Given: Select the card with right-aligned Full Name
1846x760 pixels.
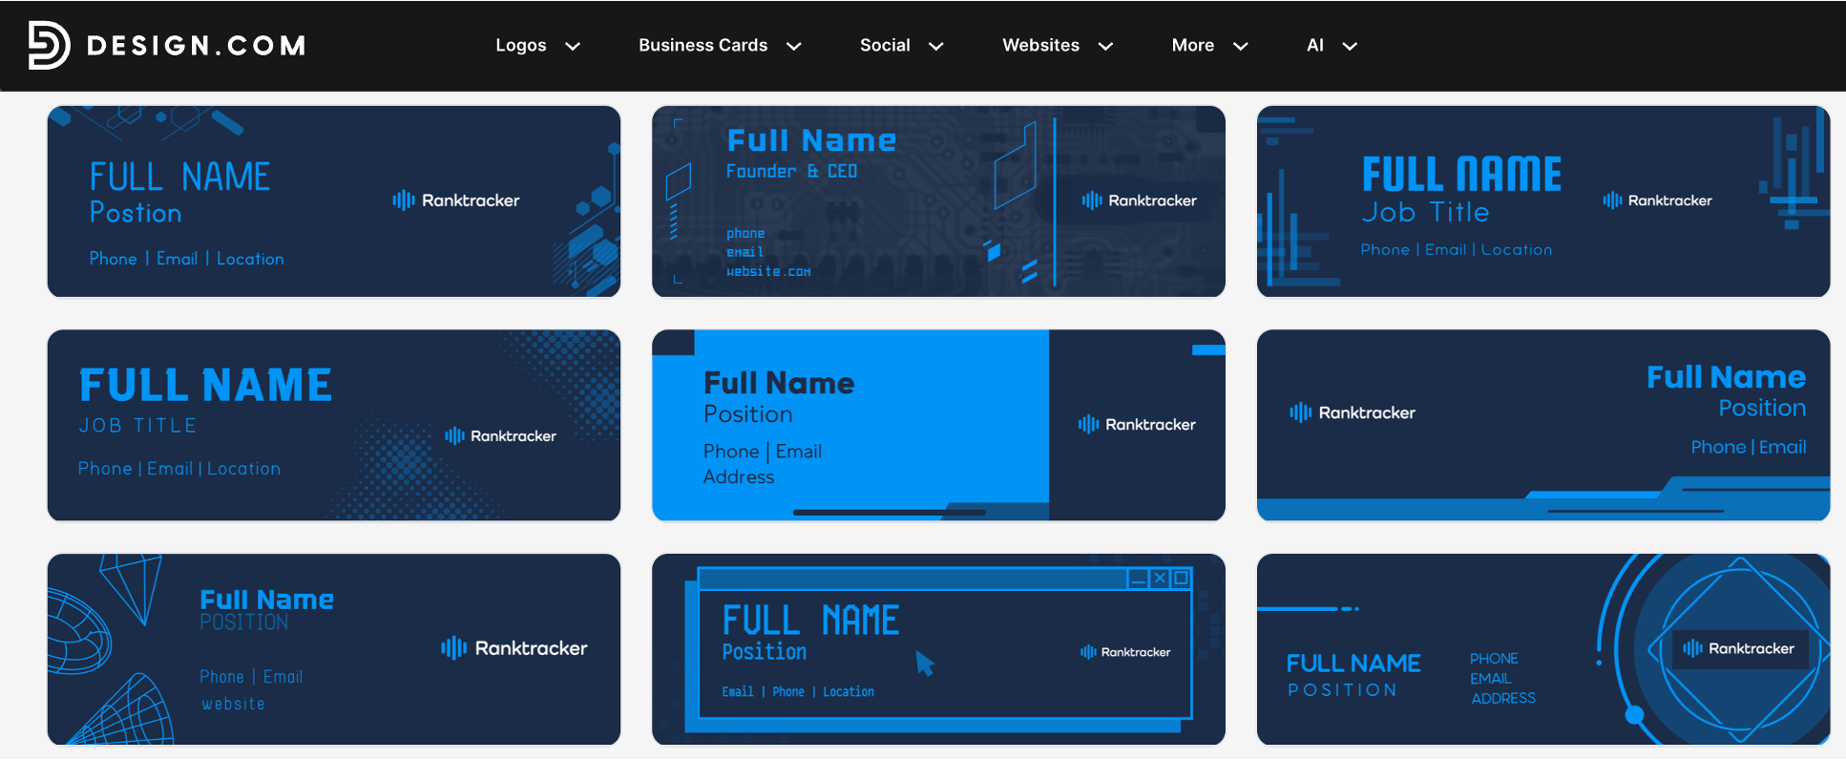Looking at the screenshot, I should pos(1543,425).
